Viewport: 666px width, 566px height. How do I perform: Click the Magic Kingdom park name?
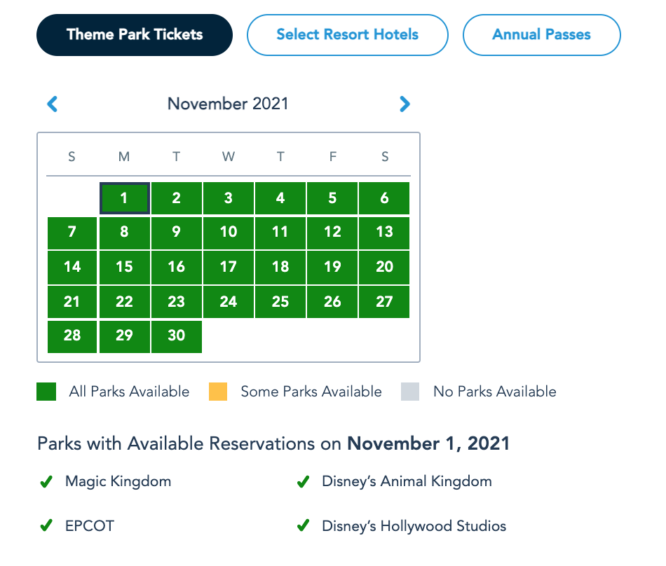click(x=118, y=482)
